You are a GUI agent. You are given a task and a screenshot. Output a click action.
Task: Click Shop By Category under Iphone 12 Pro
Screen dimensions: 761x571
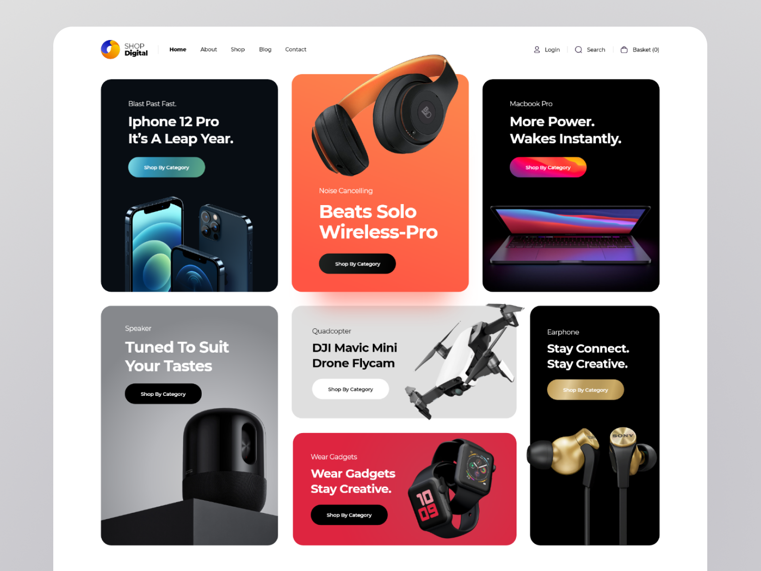click(166, 167)
